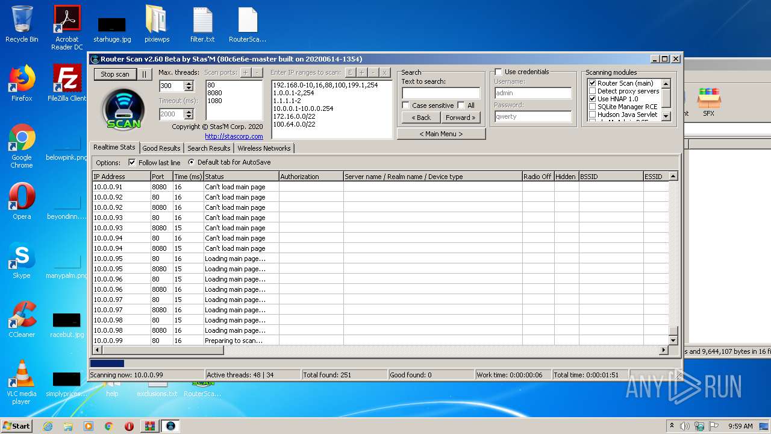Uncheck Router Scan (main) module
This screenshot has width=771, height=434.
pyautogui.click(x=592, y=83)
